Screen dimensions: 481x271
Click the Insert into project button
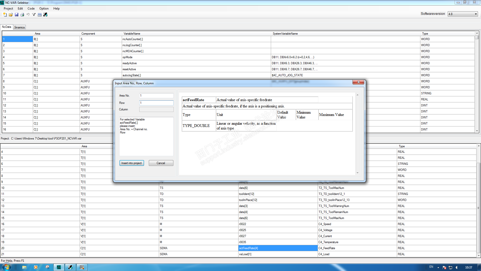click(x=132, y=163)
